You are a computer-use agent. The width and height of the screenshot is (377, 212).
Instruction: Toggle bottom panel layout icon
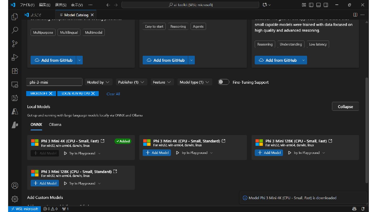click(319, 5)
